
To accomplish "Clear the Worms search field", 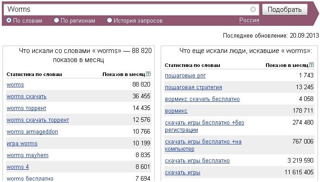I will (x=253, y=10).
